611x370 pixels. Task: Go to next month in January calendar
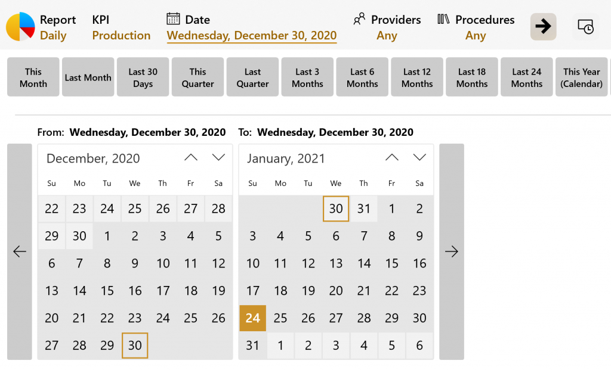click(x=419, y=158)
